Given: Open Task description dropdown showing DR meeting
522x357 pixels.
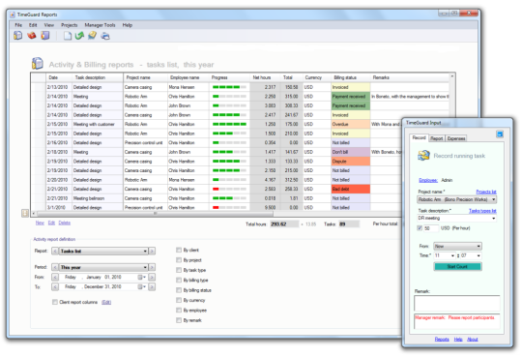Looking at the screenshot, I should (456, 219).
